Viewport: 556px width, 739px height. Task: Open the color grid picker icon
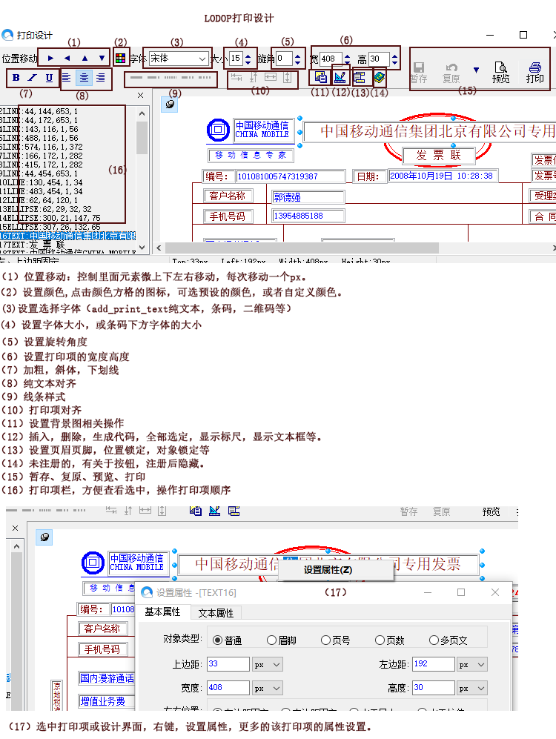tap(120, 58)
